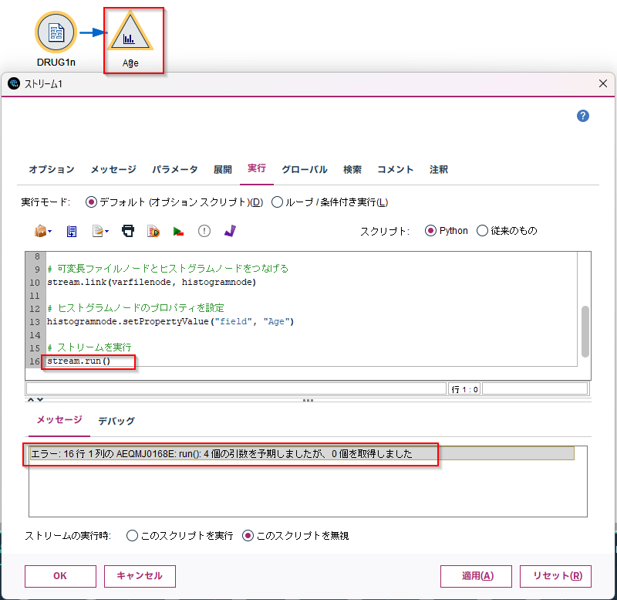Switch to the デバッグ tab
This screenshot has width=617, height=600.
coord(116,421)
